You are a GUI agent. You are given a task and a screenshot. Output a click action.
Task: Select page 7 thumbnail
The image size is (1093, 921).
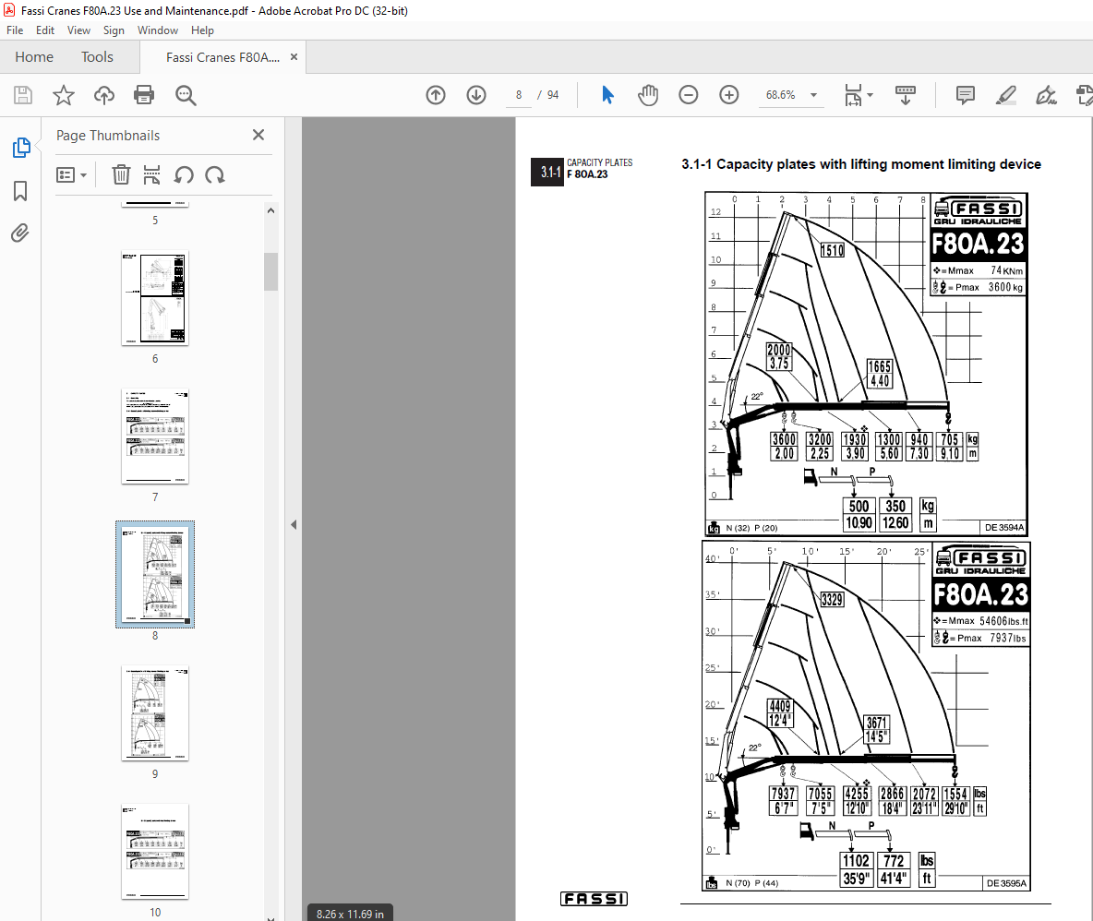(x=155, y=437)
